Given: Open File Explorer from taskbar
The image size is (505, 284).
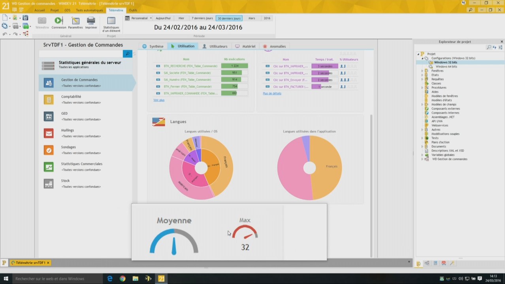Looking at the screenshot, I should point(135,278).
